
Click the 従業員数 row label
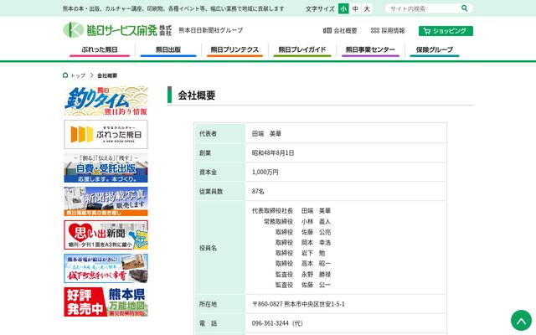[211, 191]
